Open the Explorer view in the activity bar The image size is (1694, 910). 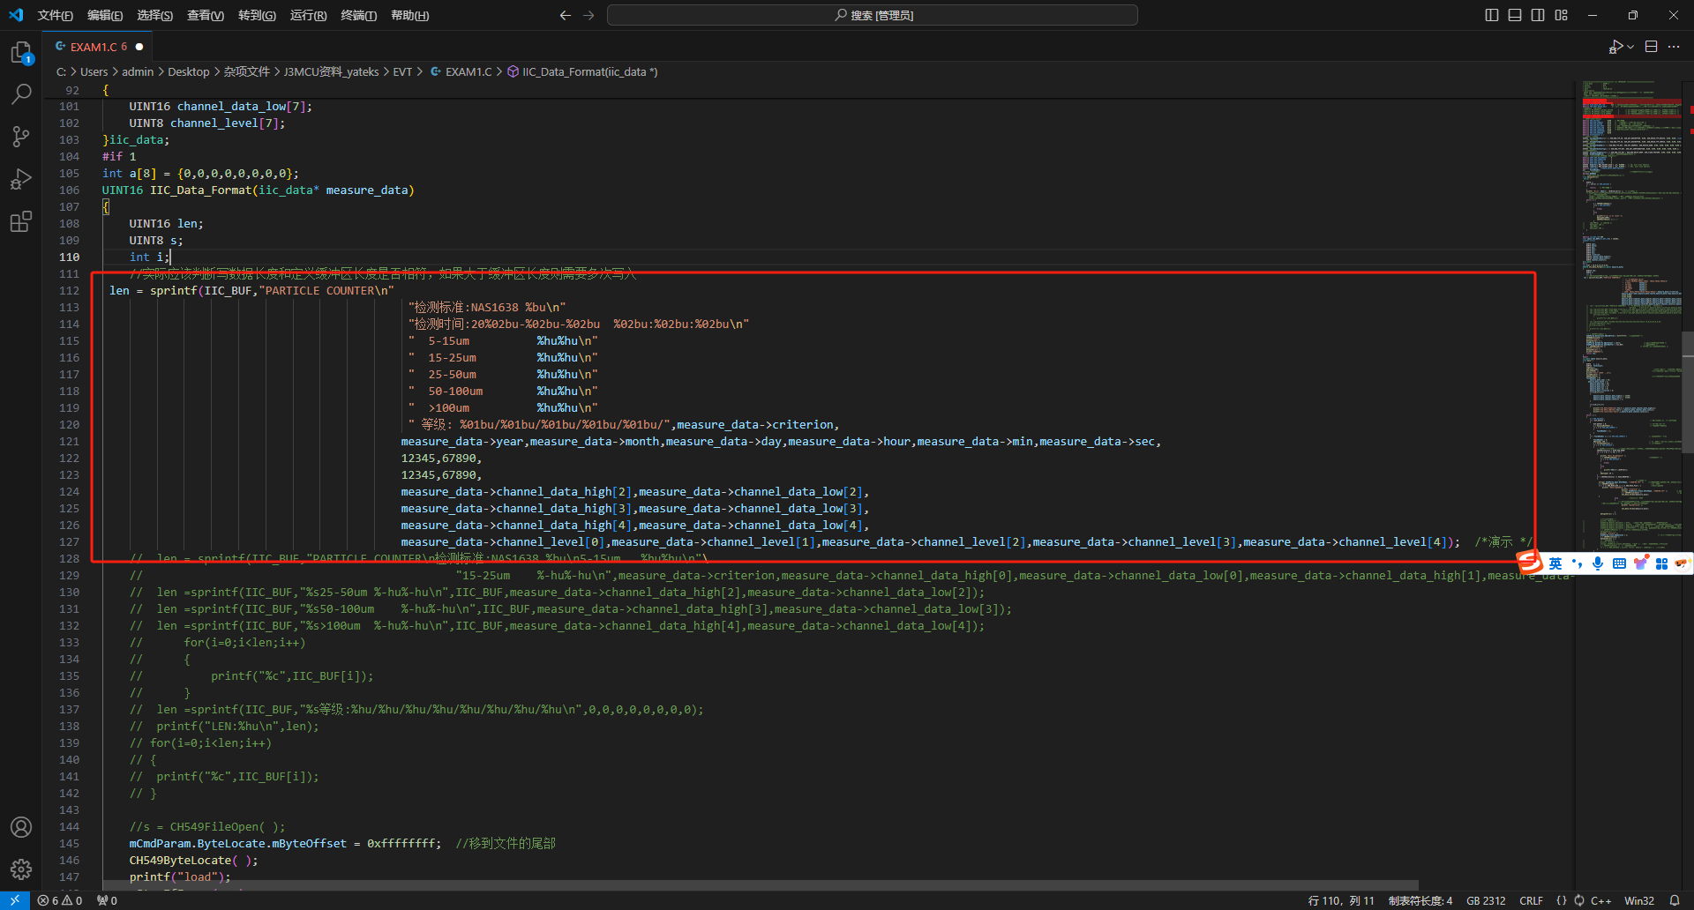coord(21,53)
